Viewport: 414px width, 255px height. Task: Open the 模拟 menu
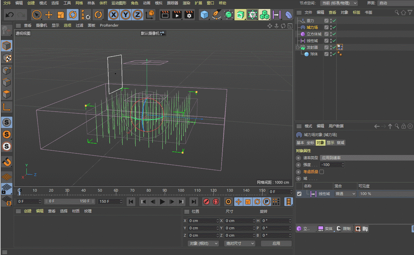coord(159,3)
